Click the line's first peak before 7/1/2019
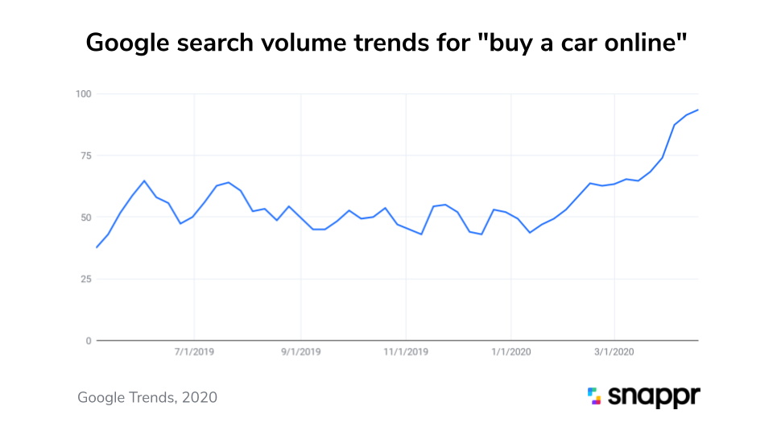The height and width of the screenshot is (435, 773). click(144, 180)
